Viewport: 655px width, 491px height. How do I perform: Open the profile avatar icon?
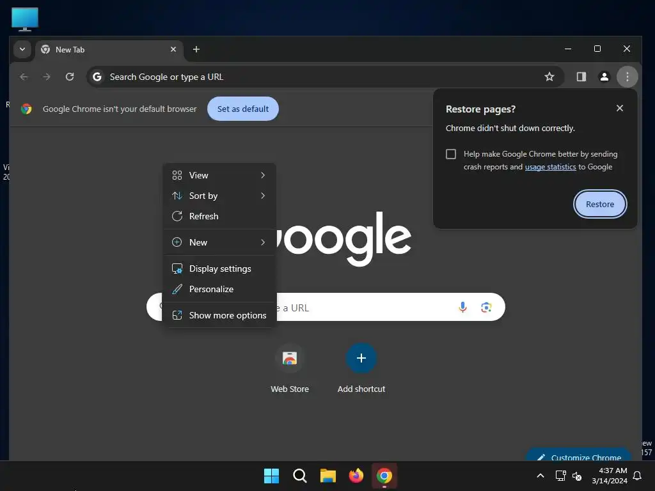coord(604,77)
